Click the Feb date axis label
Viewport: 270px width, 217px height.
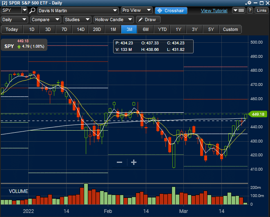click(108, 211)
